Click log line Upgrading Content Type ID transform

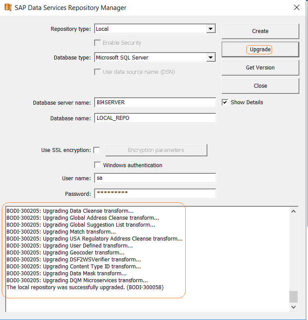coord(74,266)
